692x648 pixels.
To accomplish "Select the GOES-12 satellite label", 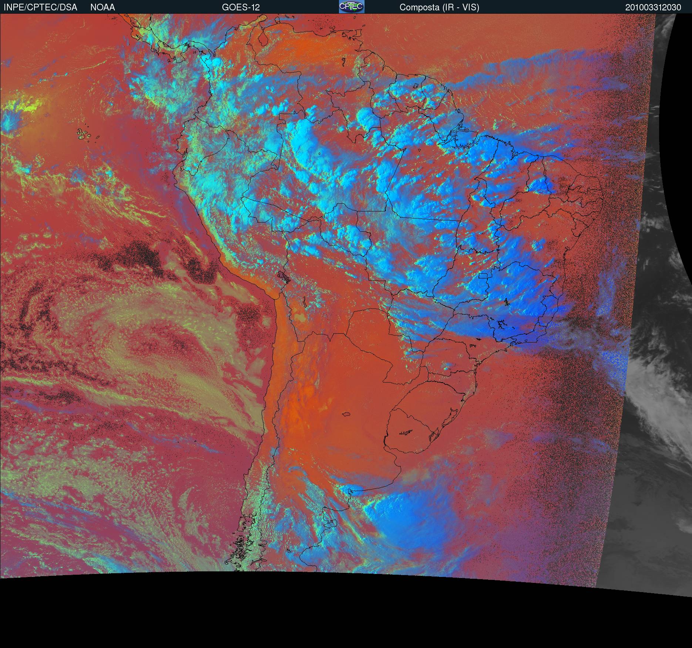I will pyautogui.click(x=241, y=7).
